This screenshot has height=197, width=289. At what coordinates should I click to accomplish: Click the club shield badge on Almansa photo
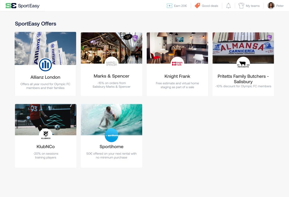click(269, 38)
